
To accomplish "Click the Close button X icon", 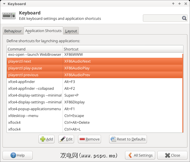I will coord(167,155).
